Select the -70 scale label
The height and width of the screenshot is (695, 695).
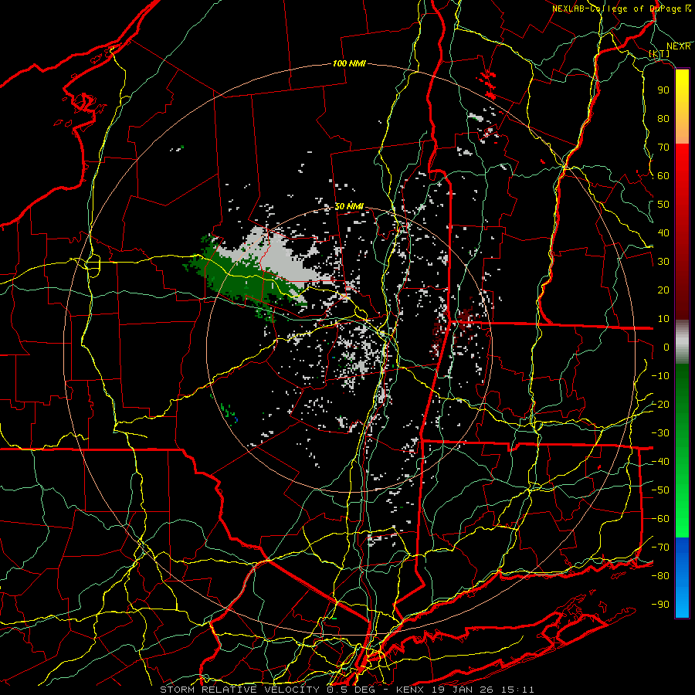660,547
